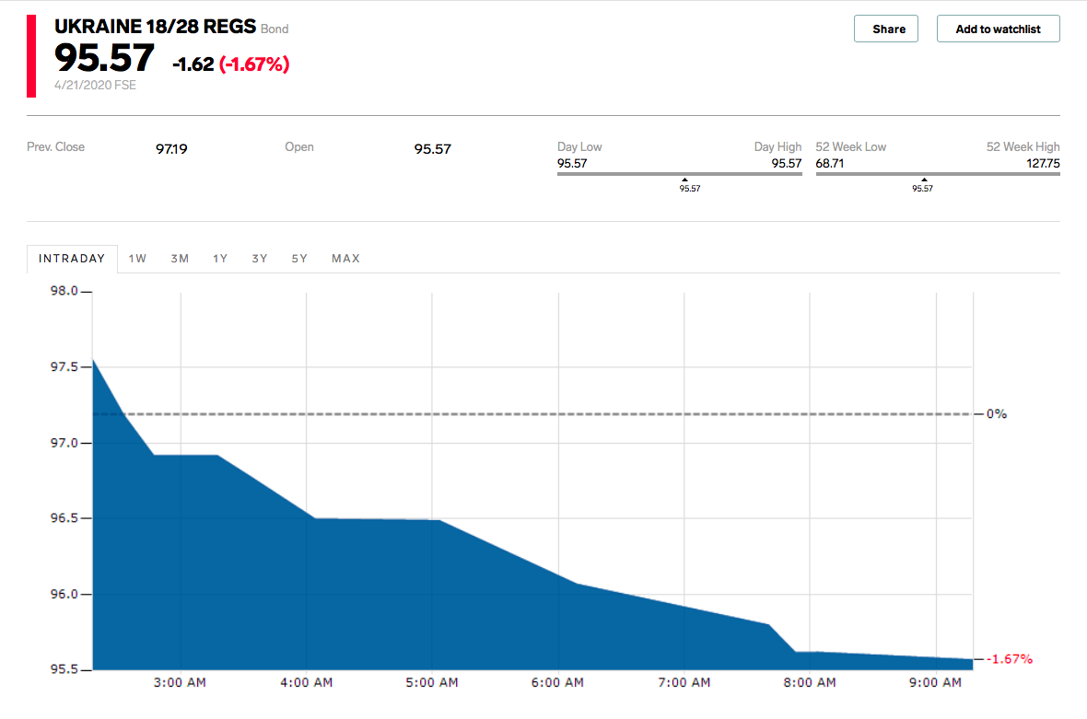Image resolution: width=1087 pixels, height=719 pixels.
Task: Switch chart to the 3M tab
Action: [x=180, y=259]
